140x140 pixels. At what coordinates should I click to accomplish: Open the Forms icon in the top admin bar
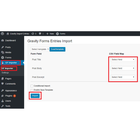click(57, 34)
